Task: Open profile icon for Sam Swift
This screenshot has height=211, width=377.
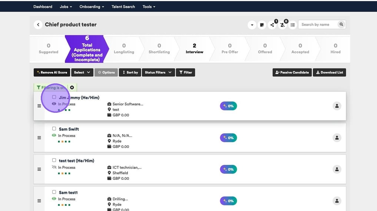Action: pyautogui.click(x=337, y=138)
